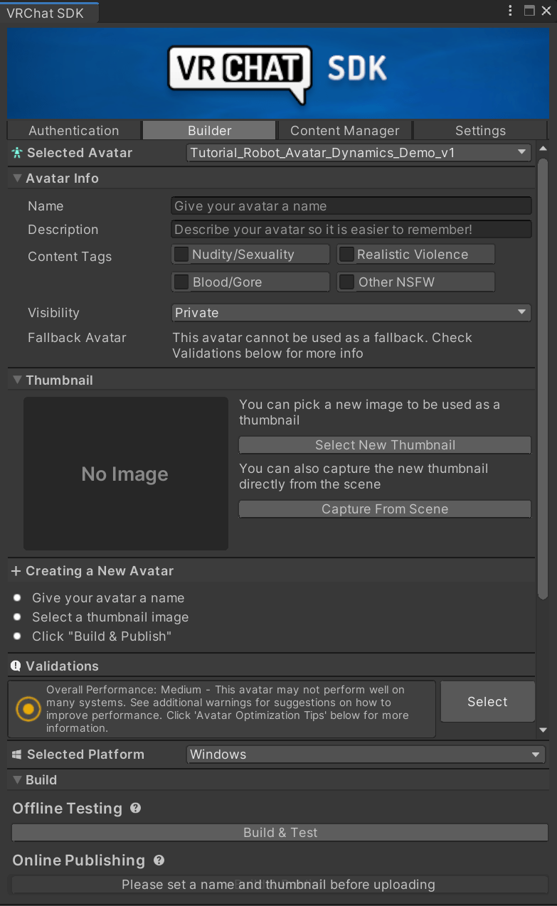Open help for Offline Testing
Screen dimensions: 557x906
[x=135, y=809]
